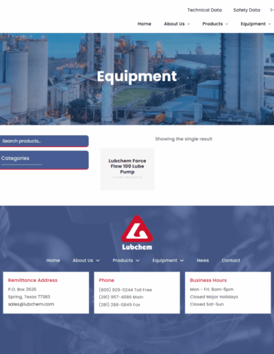The width and height of the screenshot is (274, 354).
Task: Click the Equipment banner title
Action: 137,76
